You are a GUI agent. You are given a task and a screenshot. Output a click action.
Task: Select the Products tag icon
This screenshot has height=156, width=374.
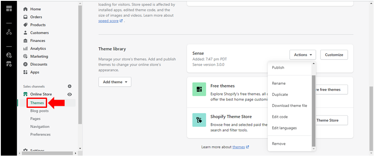tap(26, 25)
